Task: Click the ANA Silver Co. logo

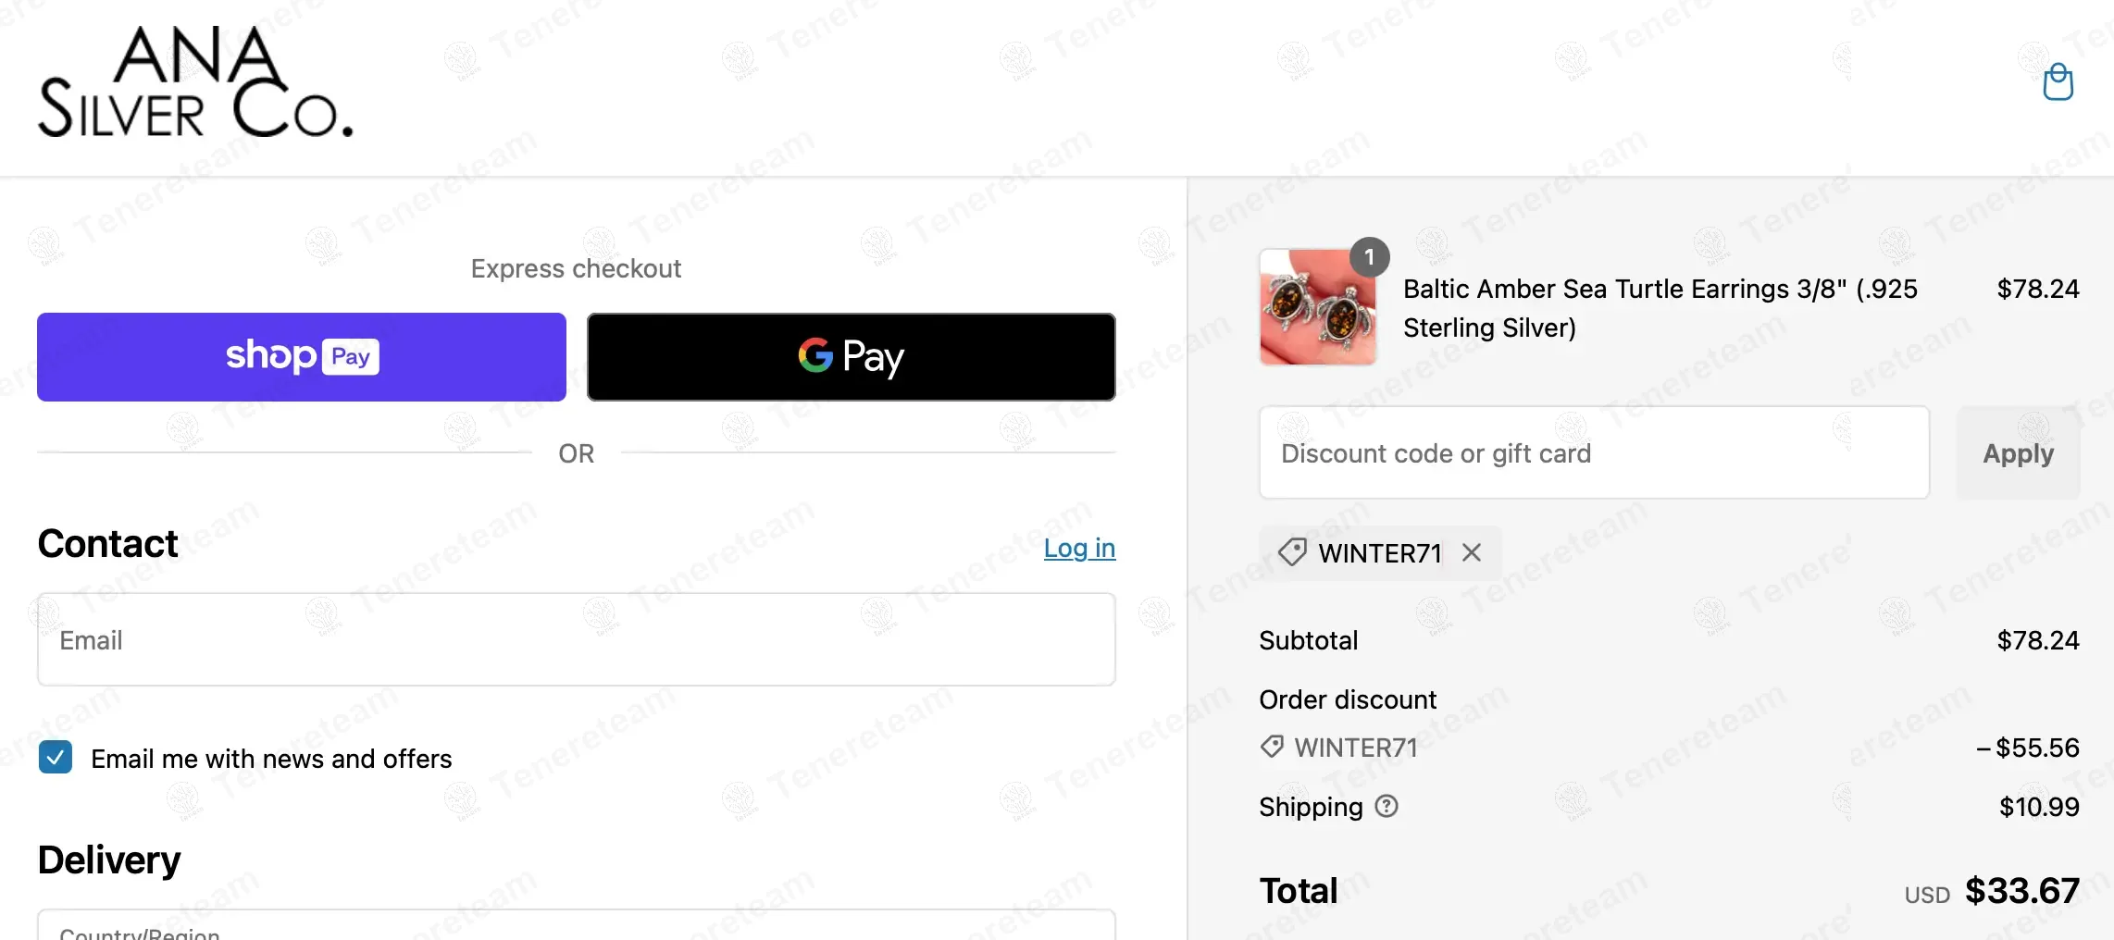Action: coord(195,82)
